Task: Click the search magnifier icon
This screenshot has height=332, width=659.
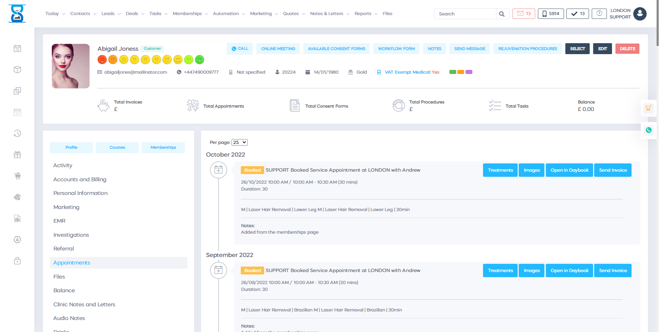Action: click(x=502, y=14)
